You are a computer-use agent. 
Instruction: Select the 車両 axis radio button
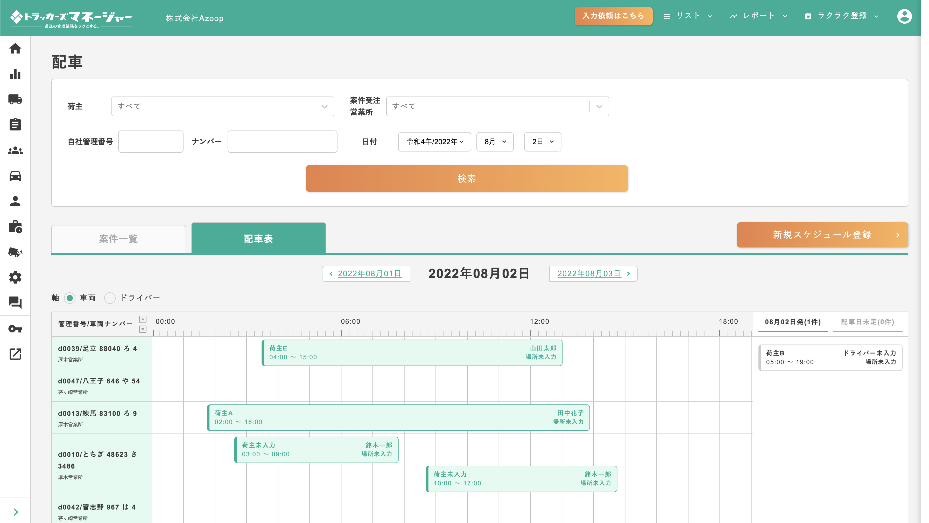70,298
